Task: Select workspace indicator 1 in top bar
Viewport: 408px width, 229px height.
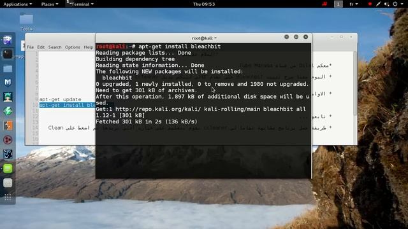Action: click(339, 4)
